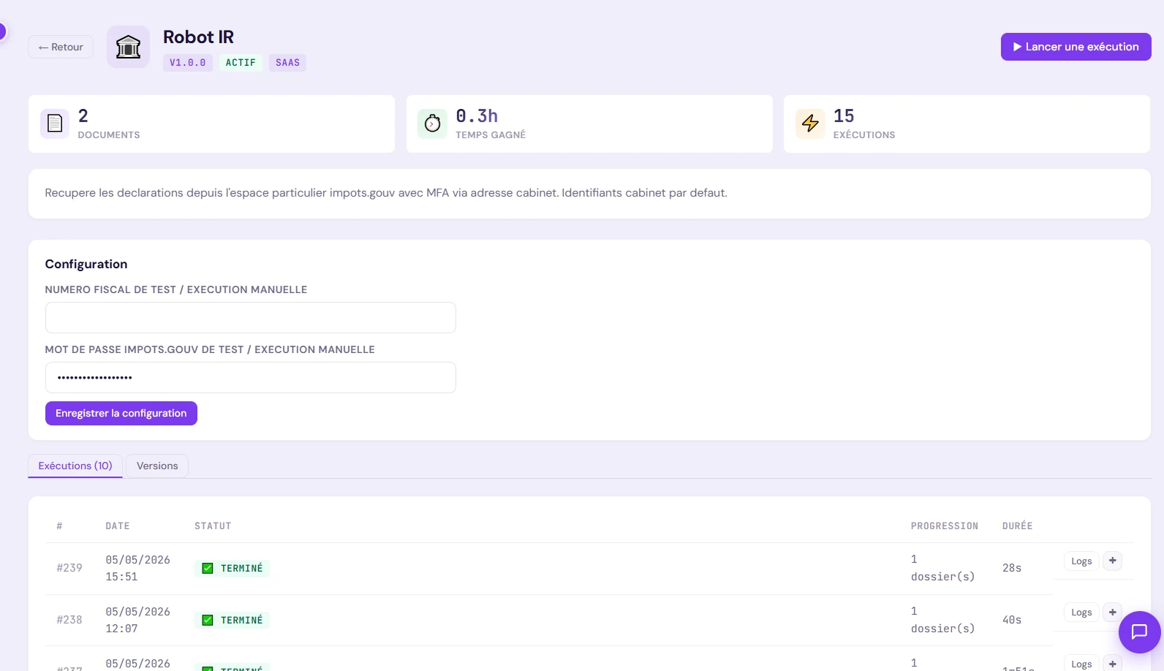Save with Enregistrer la configuration
This screenshot has height=671, width=1164.
pyautogui.click(x=121, y=413)
